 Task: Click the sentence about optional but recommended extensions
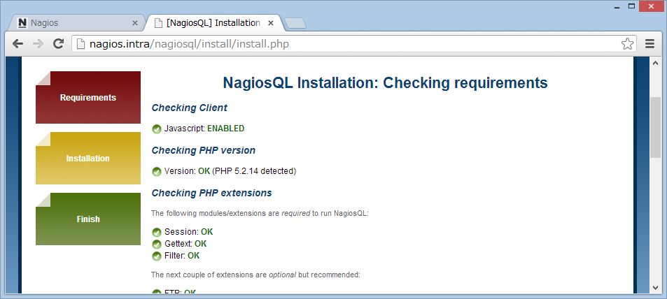coord(255,275)
